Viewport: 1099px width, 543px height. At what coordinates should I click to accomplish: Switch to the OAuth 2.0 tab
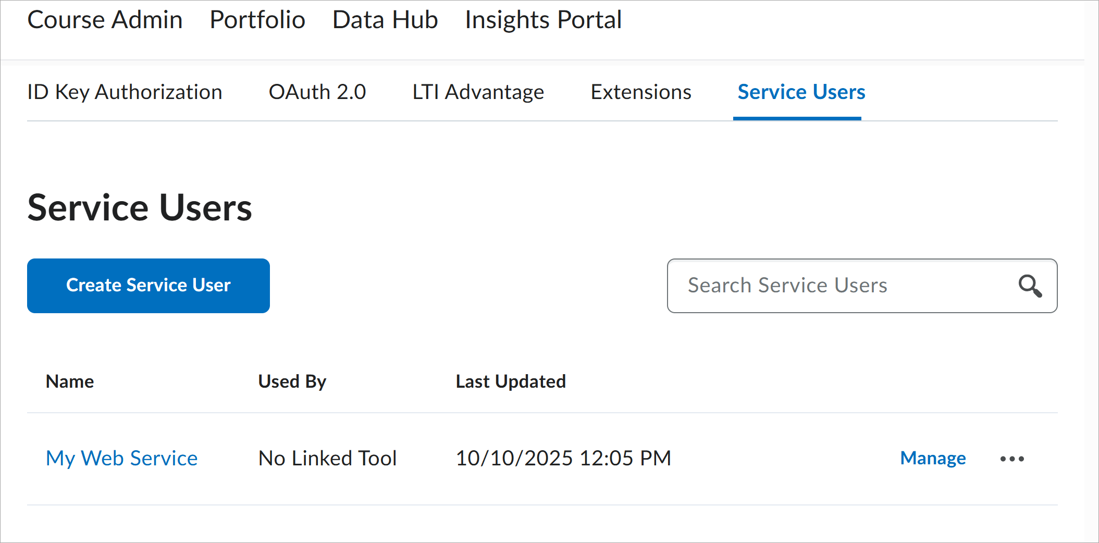pyautogui.click(x=317, y=92)
